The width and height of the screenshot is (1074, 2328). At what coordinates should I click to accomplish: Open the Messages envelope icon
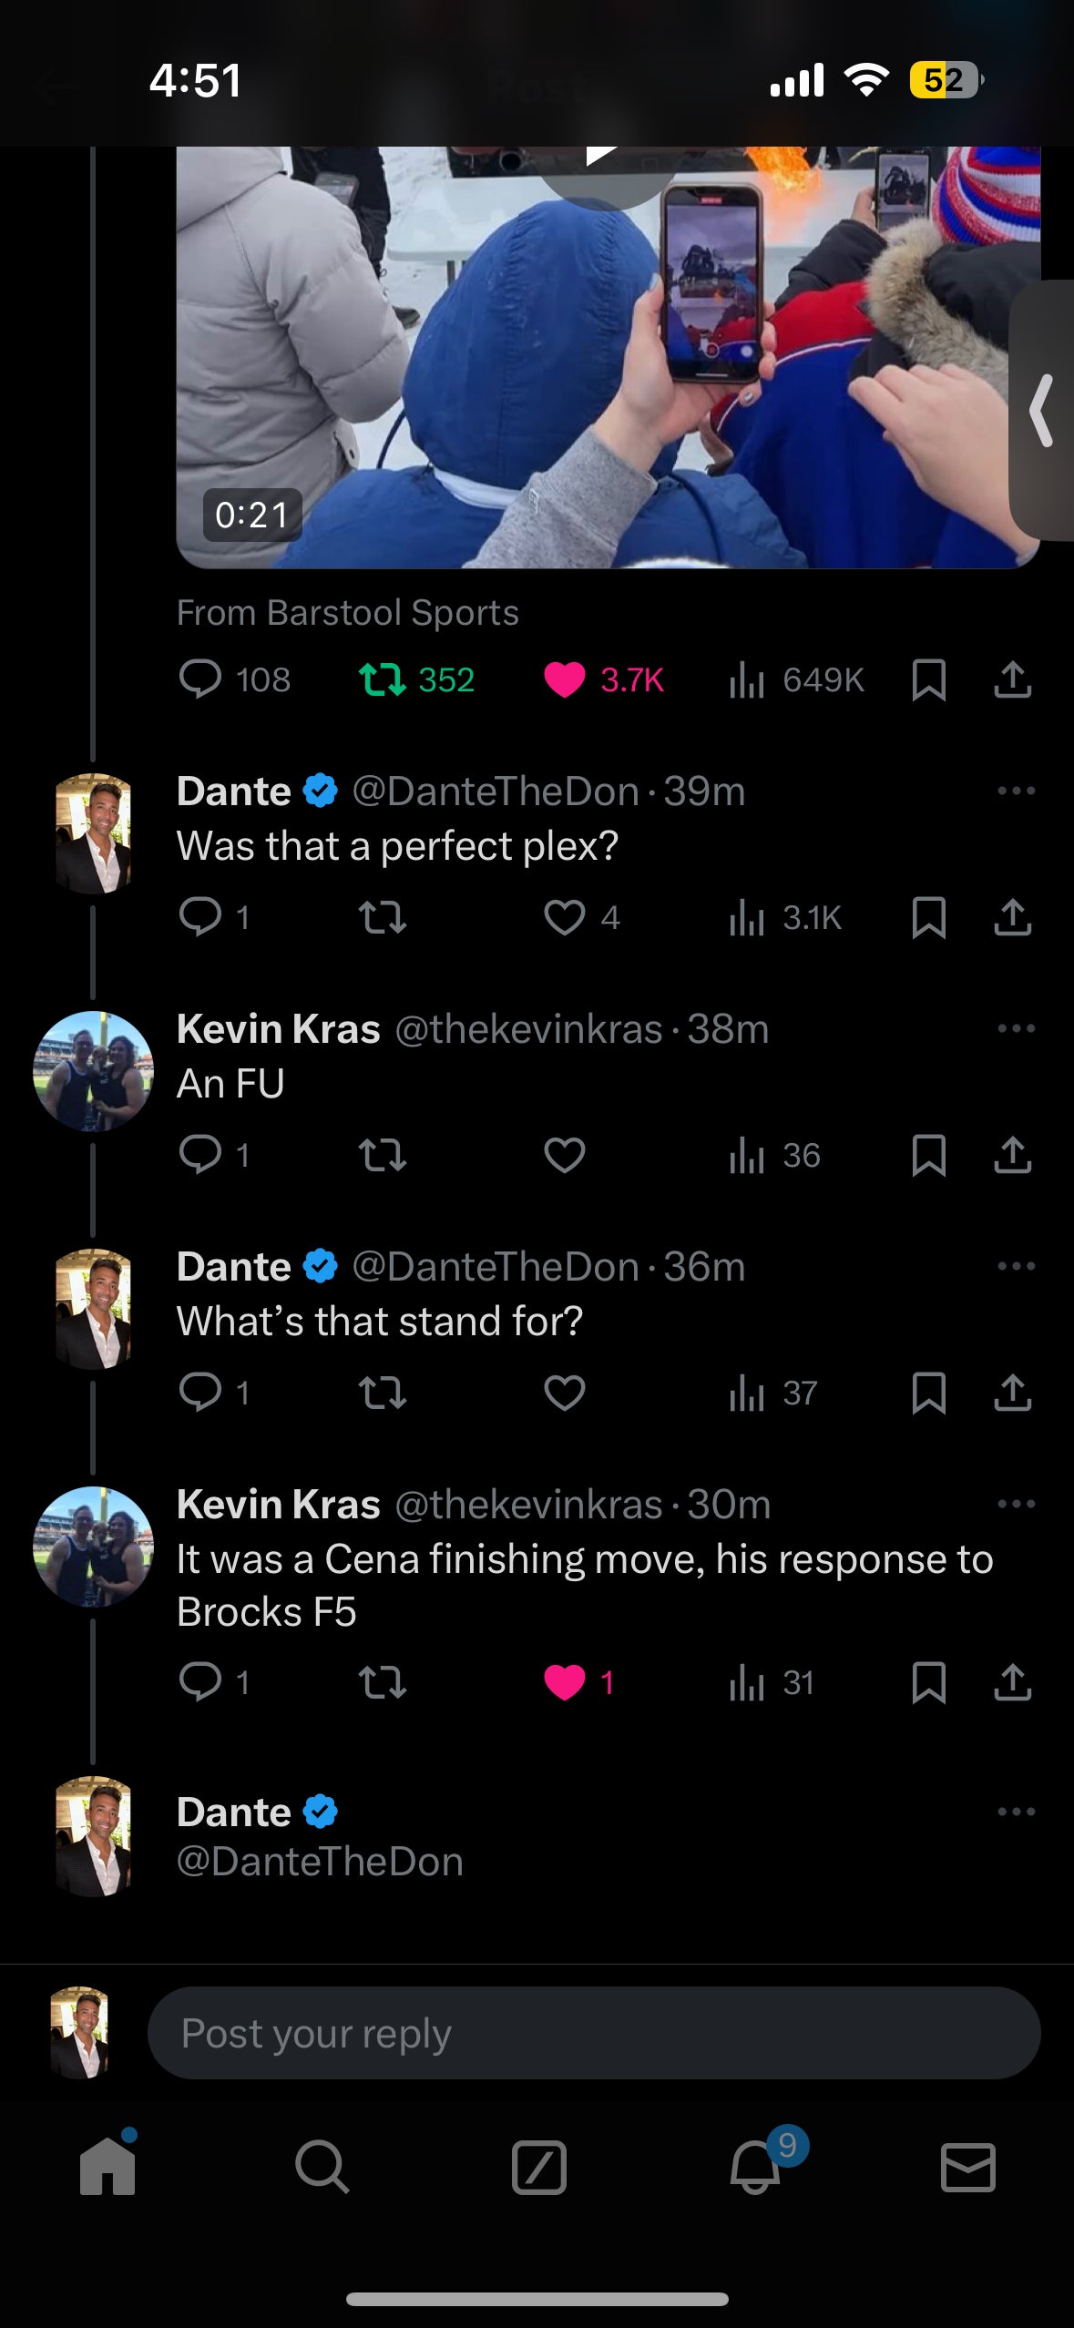tap(967, 2166)
